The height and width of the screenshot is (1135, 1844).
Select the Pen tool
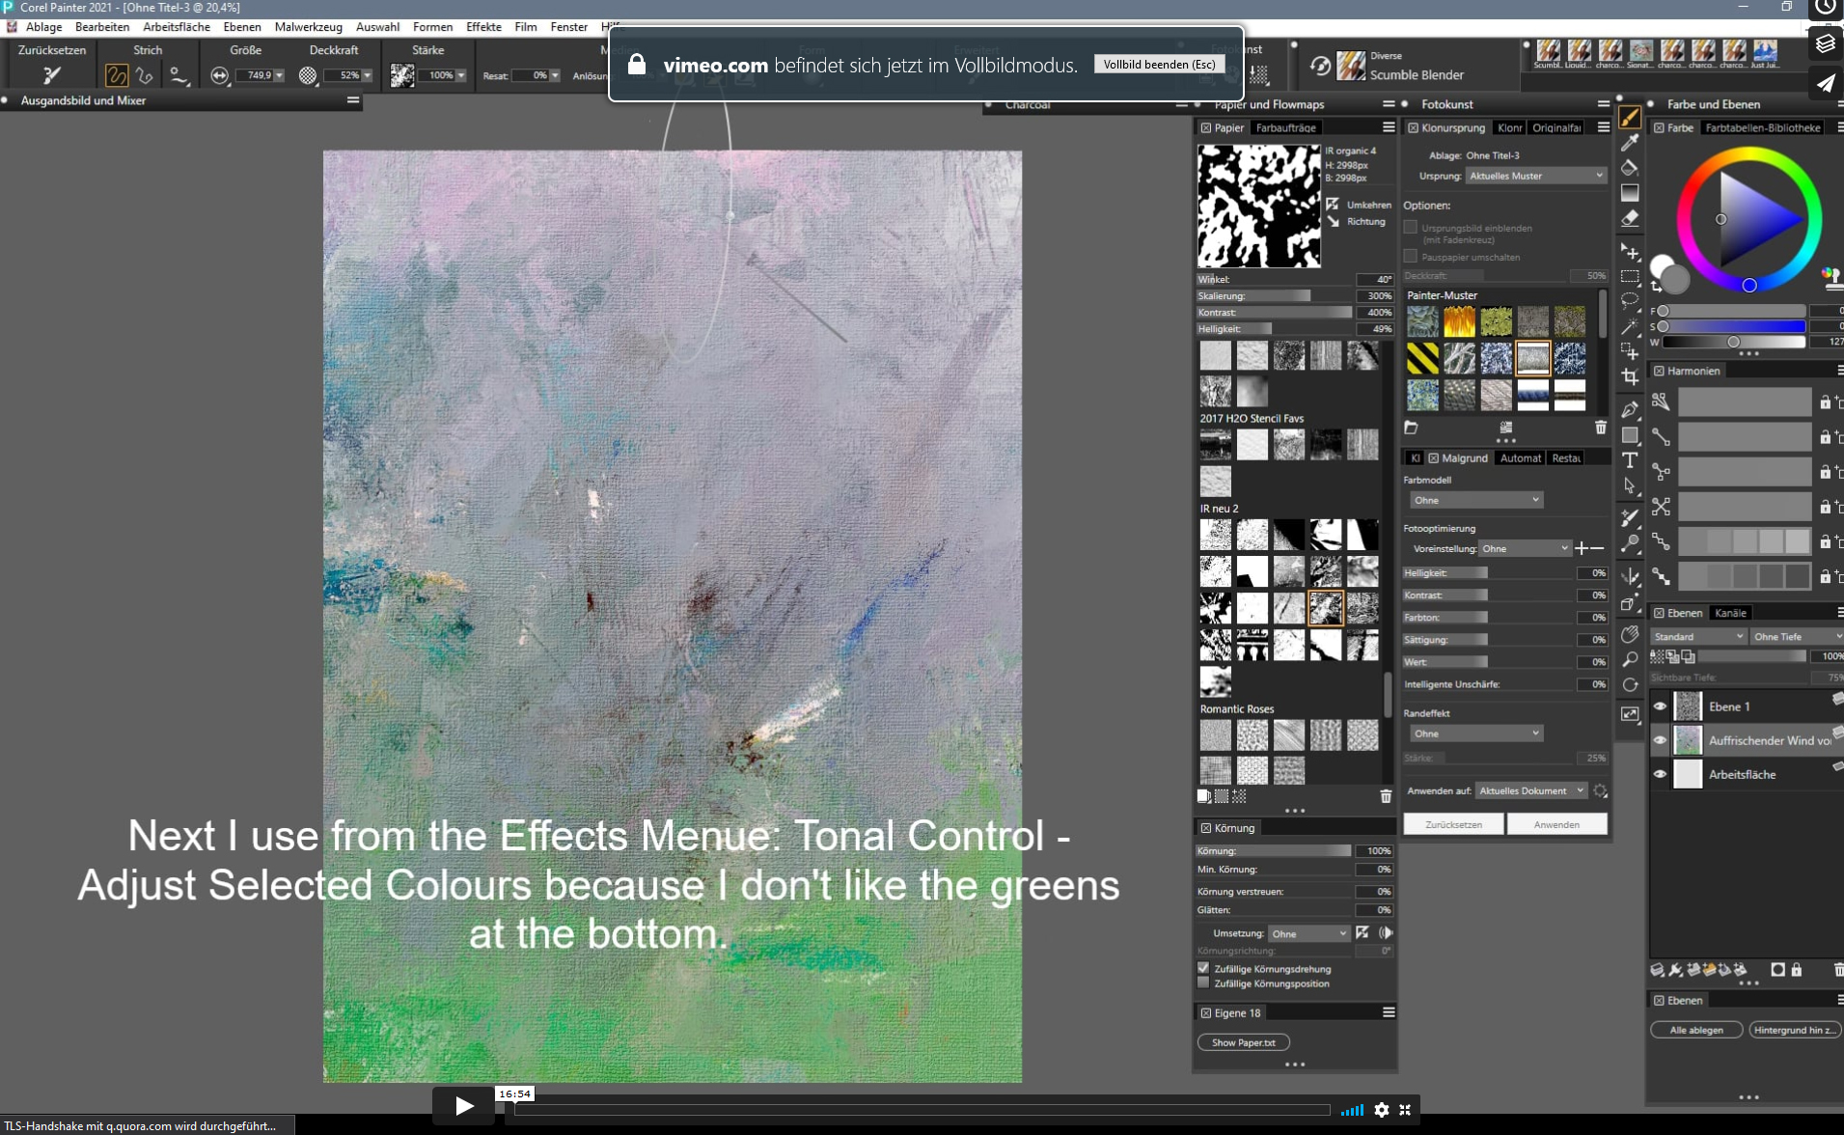click(x=1630, y=409)
